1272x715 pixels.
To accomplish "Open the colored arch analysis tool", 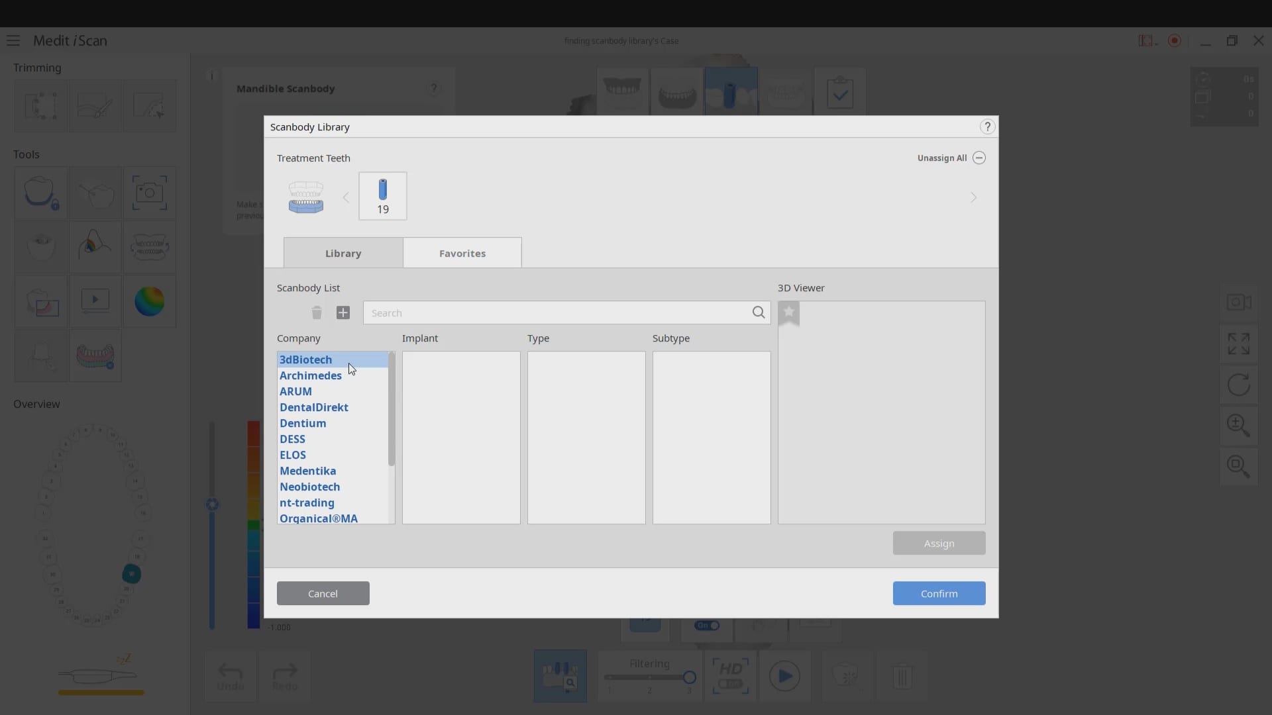I will [95, 356].
